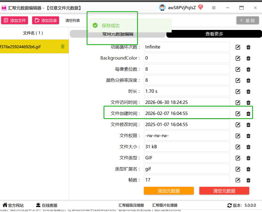
Task: Edit the 时长 1.70 s field icon
Action: [238, 91]
